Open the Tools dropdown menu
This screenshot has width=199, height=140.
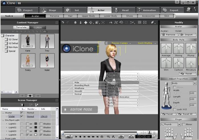pos(9,16)
